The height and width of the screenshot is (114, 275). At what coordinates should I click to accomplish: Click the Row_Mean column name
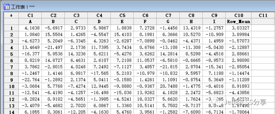238,22
